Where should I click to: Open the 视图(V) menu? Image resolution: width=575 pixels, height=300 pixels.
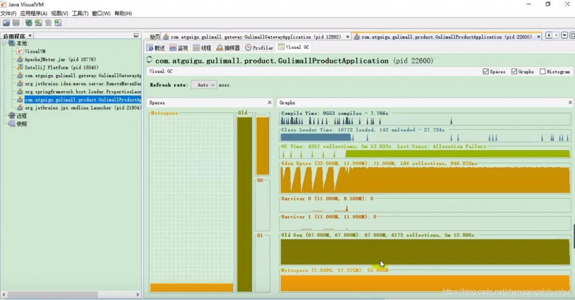tap(60, 13)
